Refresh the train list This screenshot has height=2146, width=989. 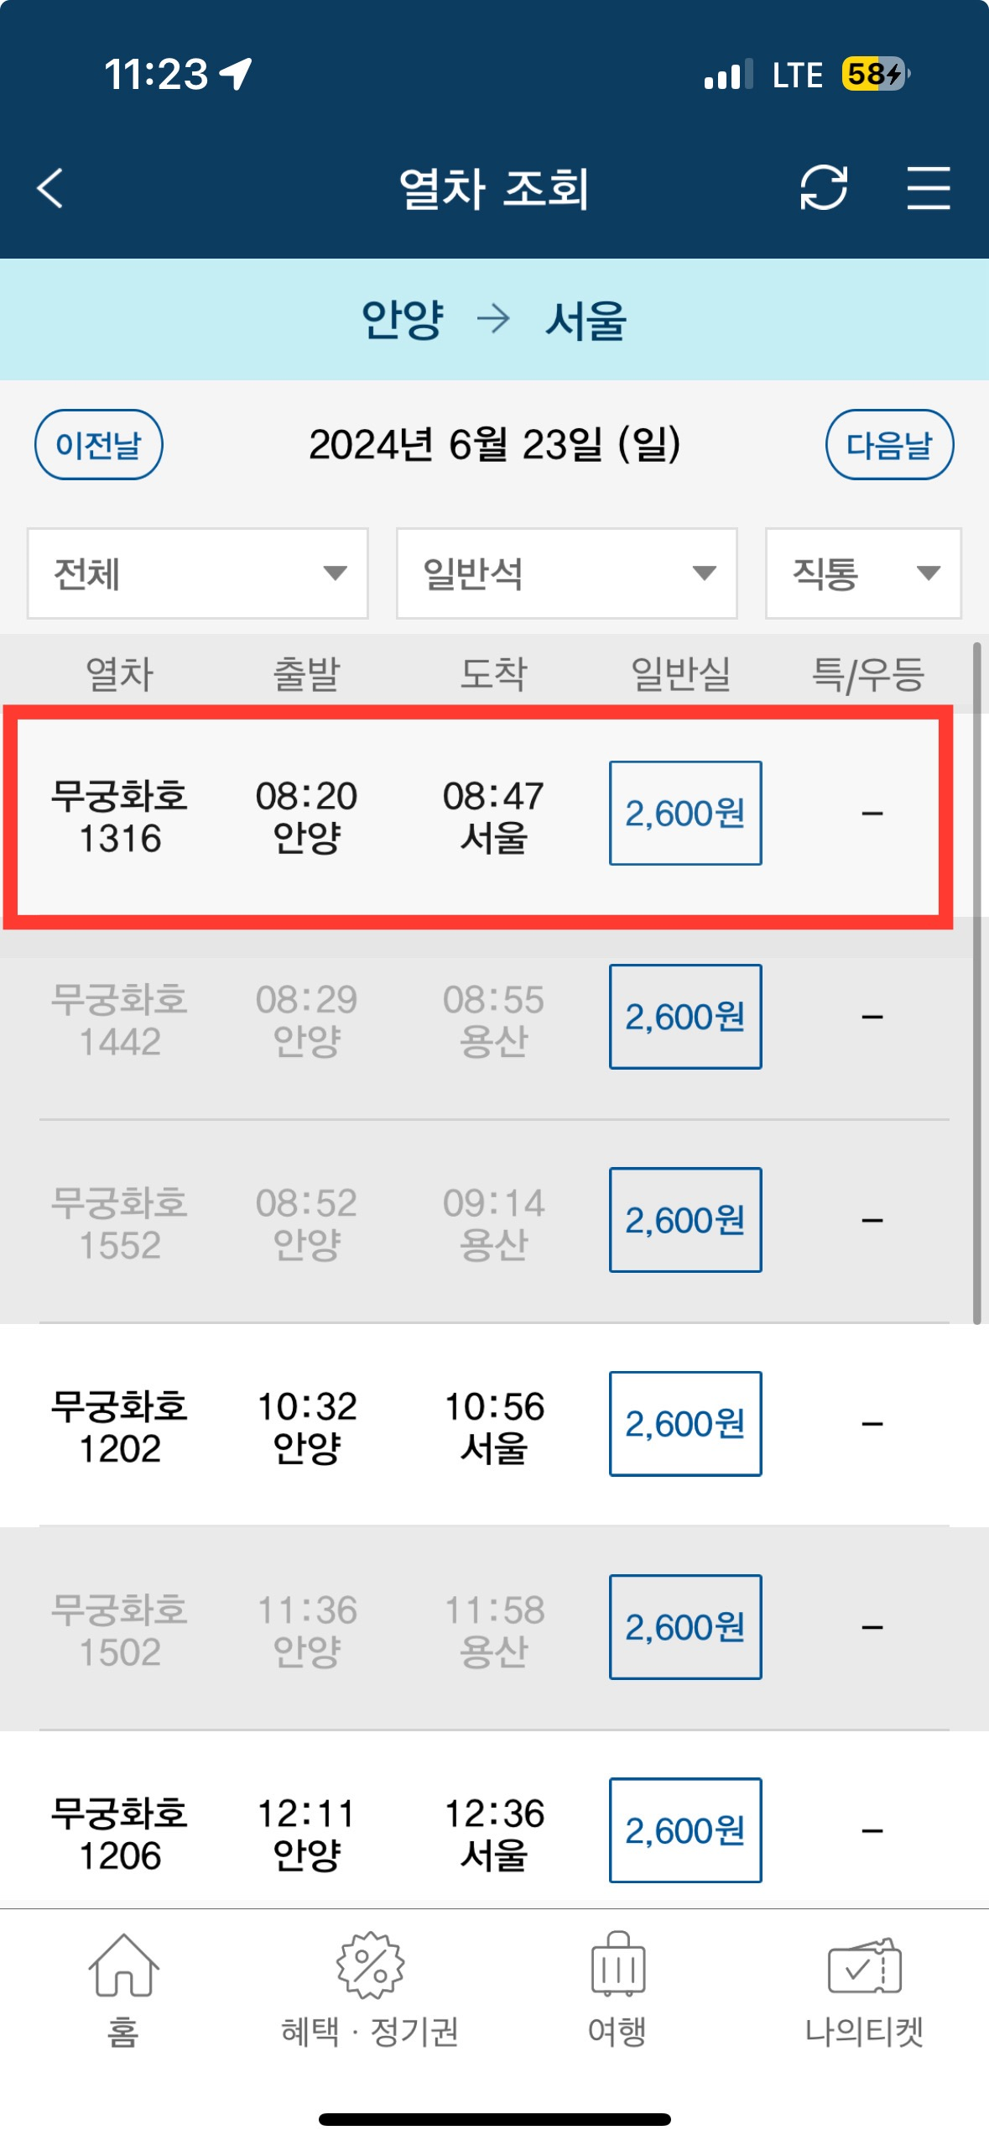[823, 187]
